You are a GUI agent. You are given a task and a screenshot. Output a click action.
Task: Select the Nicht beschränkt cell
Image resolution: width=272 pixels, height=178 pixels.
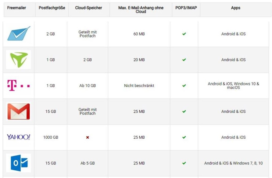tap(139, 86)
